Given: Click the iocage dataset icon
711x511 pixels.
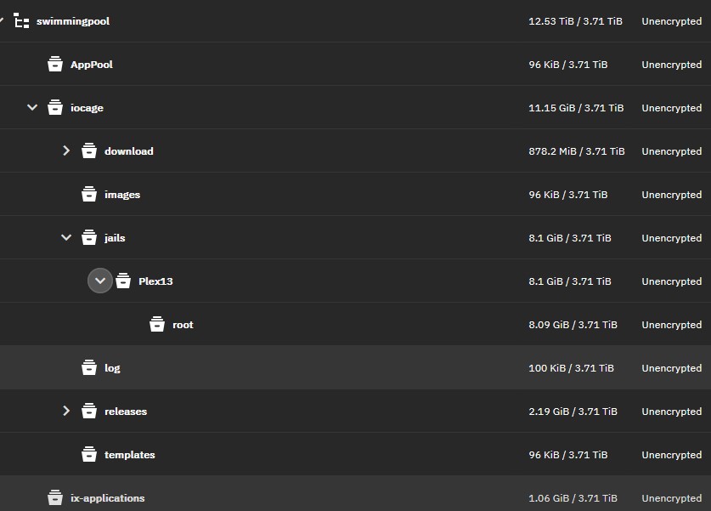Looking at the screenshot, I should point(55,107).
